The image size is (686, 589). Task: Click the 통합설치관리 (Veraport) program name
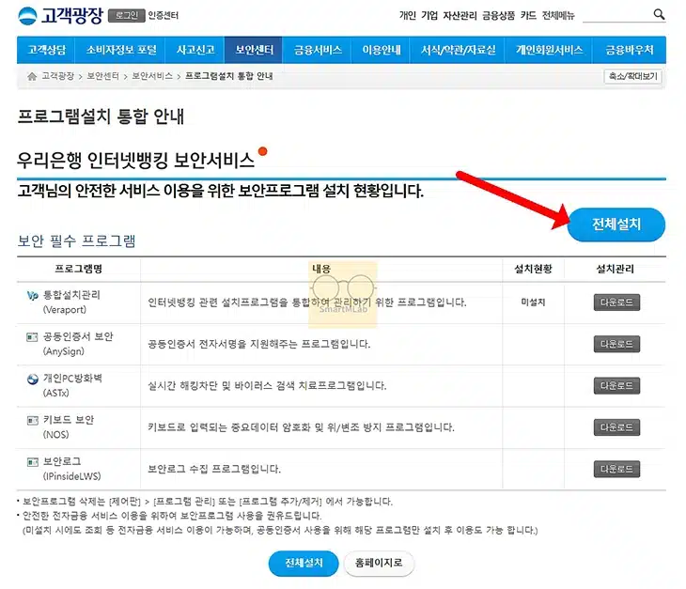click(71, 302)
